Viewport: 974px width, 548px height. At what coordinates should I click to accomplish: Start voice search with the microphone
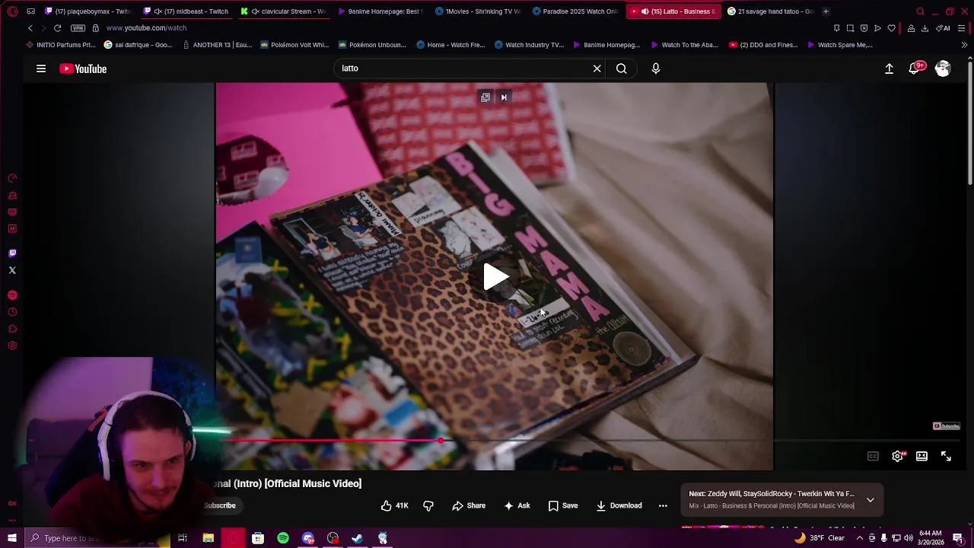pos(656,68)
